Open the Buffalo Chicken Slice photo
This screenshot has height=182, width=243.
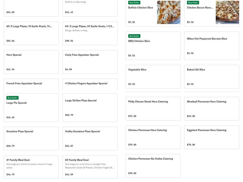(x=169, y=12)
